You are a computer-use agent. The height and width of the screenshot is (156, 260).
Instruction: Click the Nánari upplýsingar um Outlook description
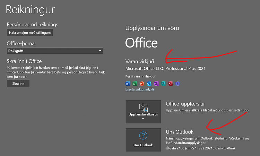(207, 141)
